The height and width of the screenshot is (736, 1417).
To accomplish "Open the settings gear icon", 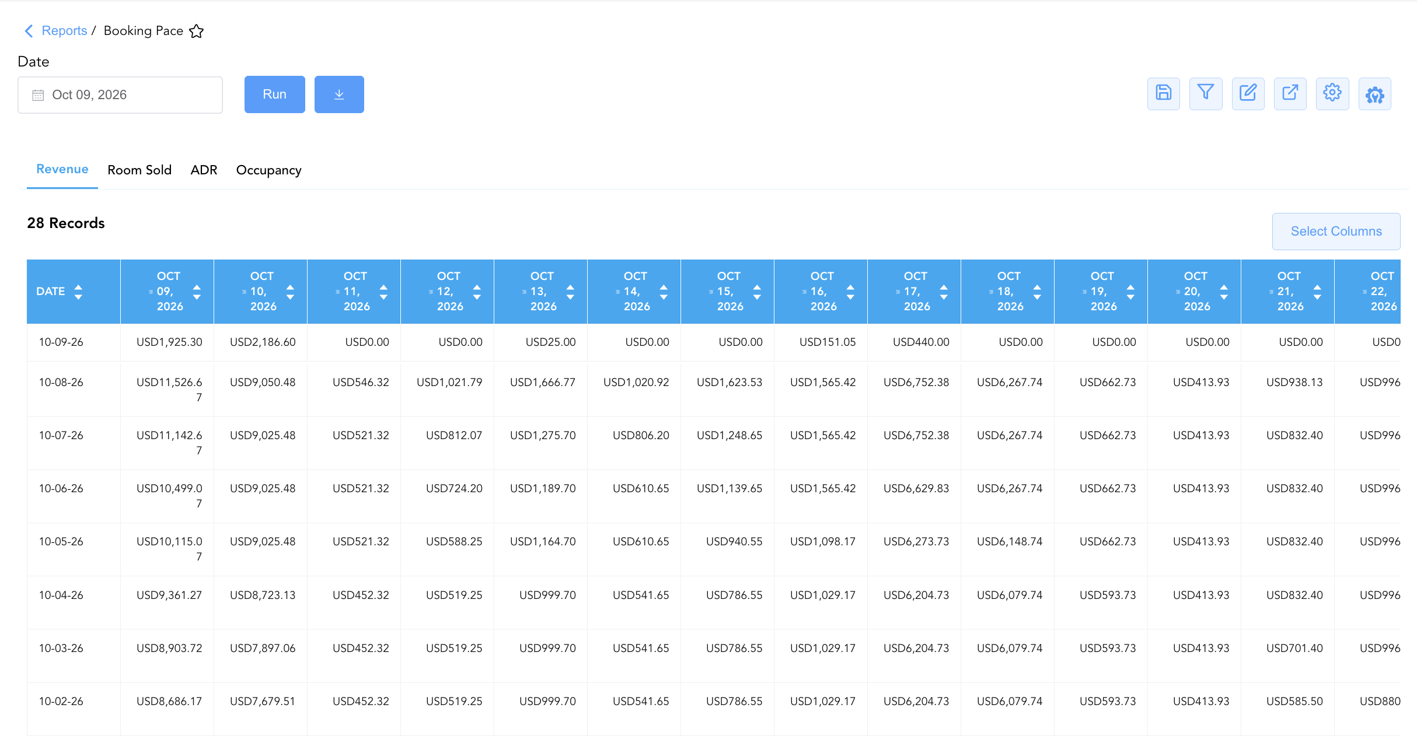I will tap(1332, 93).
